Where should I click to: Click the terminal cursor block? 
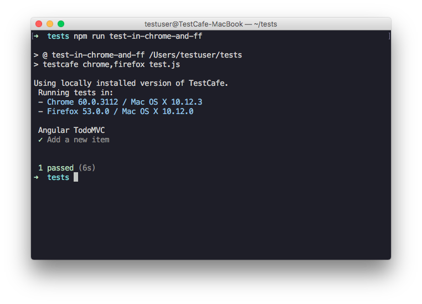coord(76,177)
